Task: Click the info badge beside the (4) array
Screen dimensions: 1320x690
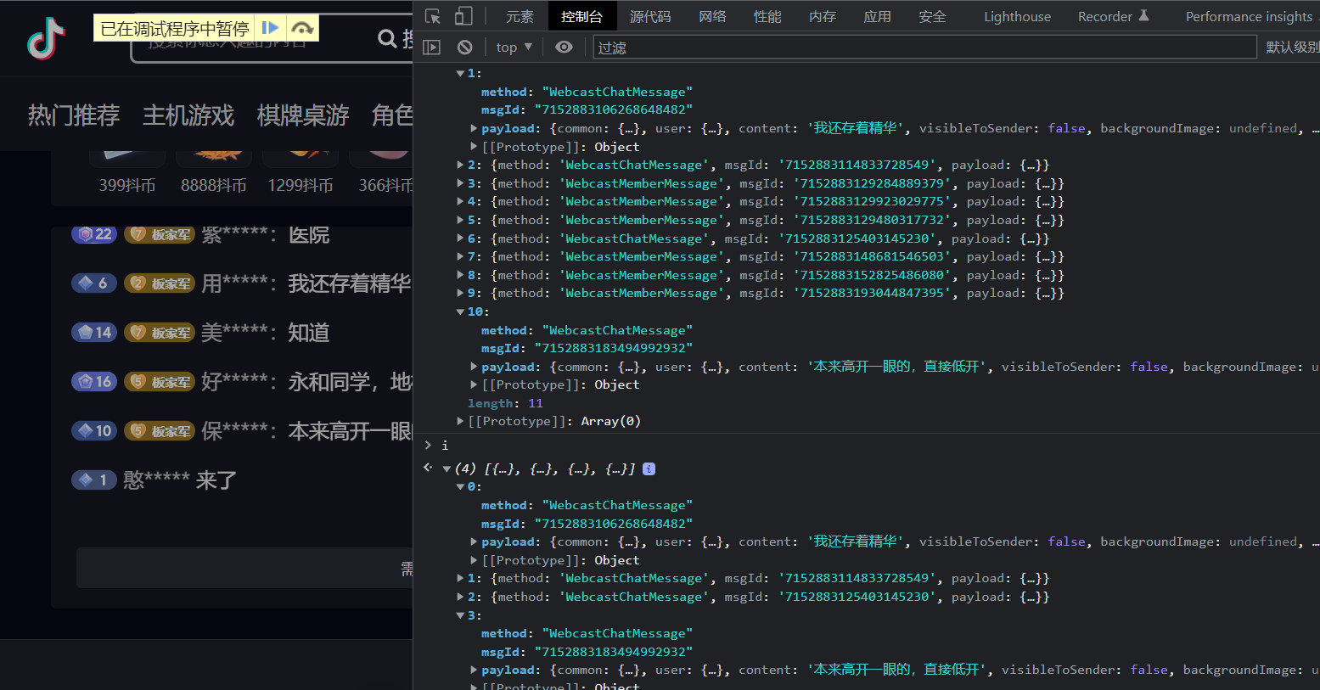Action: 649,468
